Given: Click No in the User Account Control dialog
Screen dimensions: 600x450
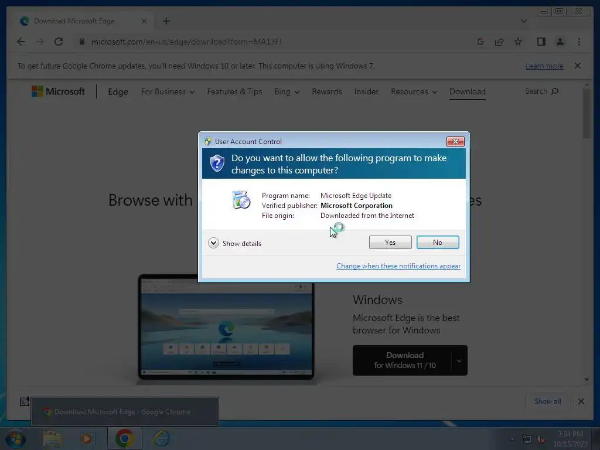Looking at the screenshot, I should click(x=437, y=242).
